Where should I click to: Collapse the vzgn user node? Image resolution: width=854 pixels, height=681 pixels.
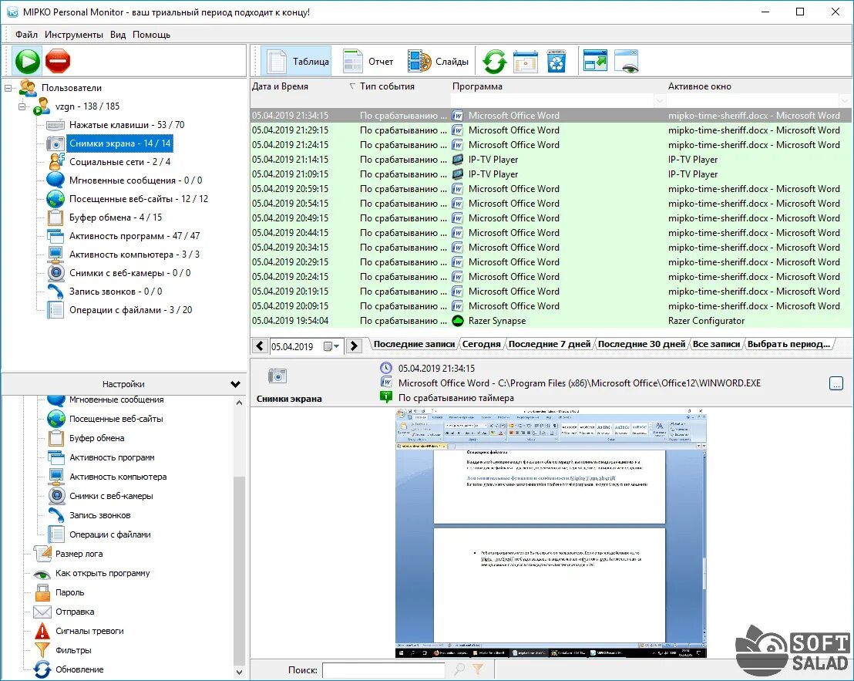click(x=22, y=106)
